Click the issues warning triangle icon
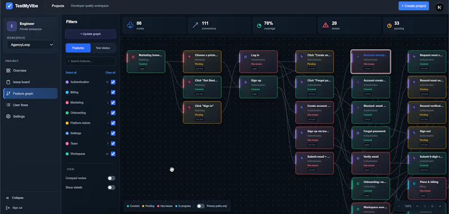The width and height of the screenshot is (449, 214). tap(326, 25)
